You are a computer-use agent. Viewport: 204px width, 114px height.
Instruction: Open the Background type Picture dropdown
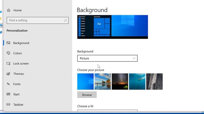click(x=107, y=58)
